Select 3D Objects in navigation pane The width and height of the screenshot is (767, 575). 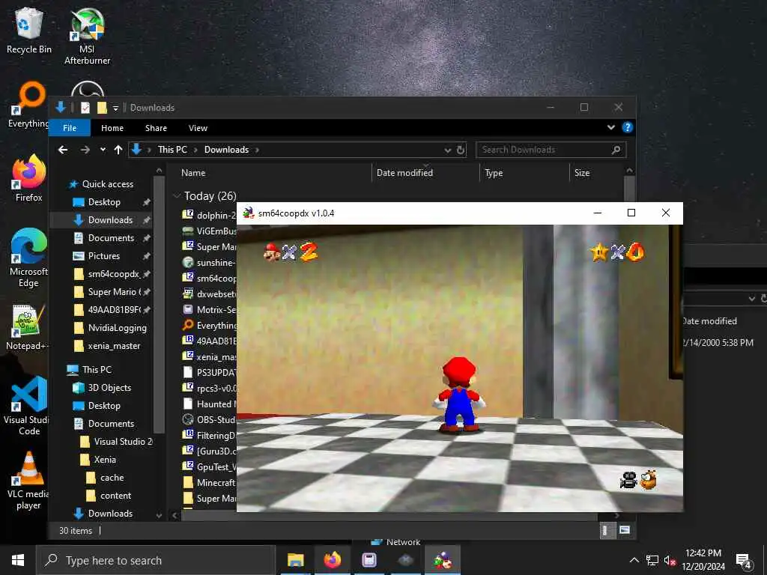pyautogui.click(x=109, y=388)
